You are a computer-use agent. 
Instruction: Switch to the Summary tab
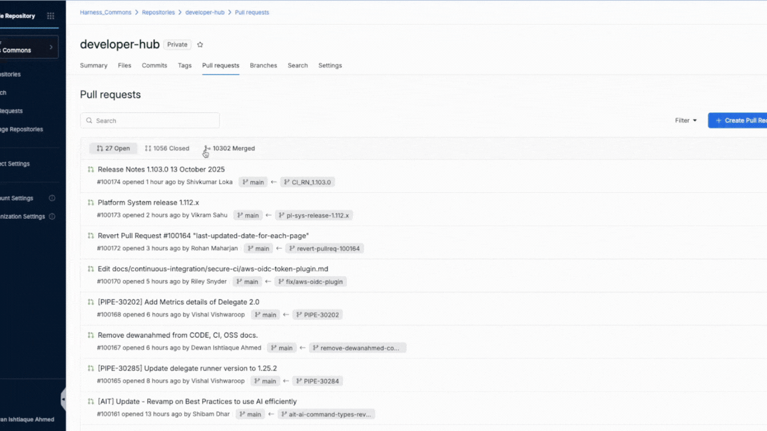[x=93, y=65]
